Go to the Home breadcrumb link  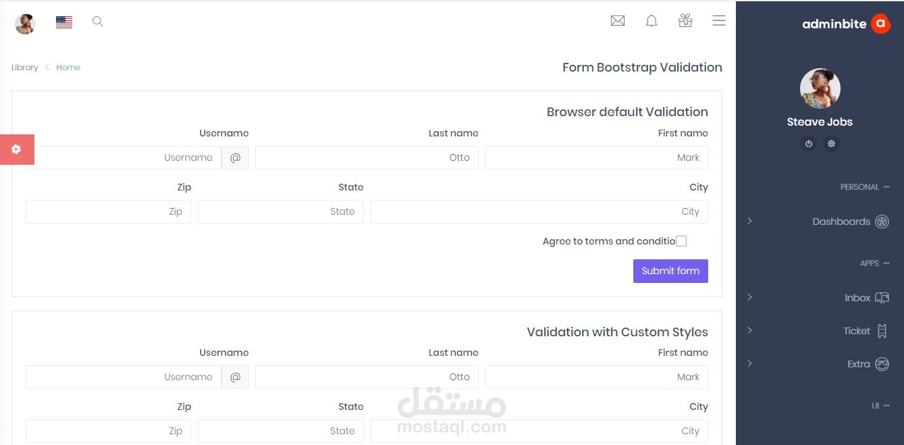click(x=68, y=68)
